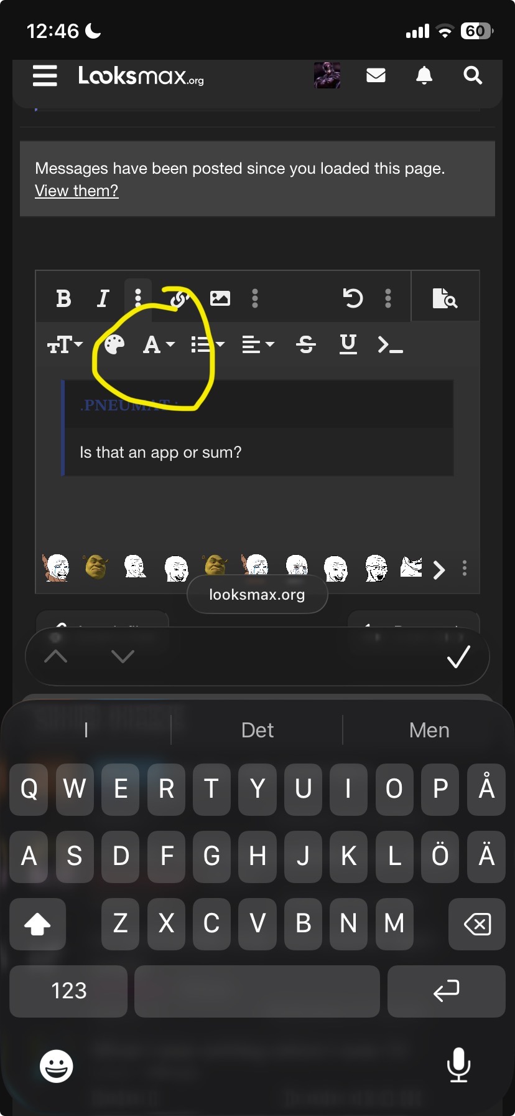Open text color palette icon
This screenshot has height=1116, width=515.
(x=114, y=344)
